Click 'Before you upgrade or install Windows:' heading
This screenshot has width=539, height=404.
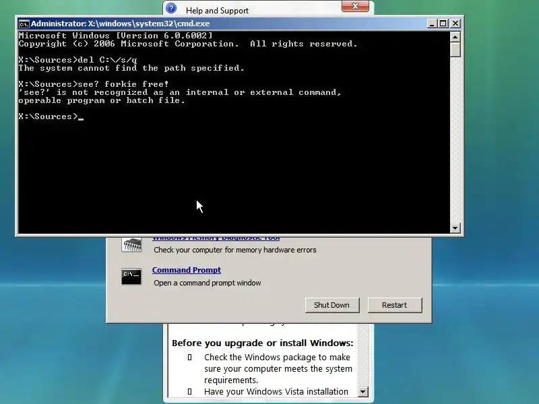pyautogui.click(x=263, y=343)
